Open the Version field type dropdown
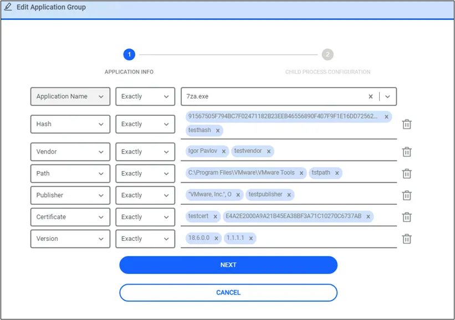This screenshot has width=455, height=320. (x=70, y=239)
